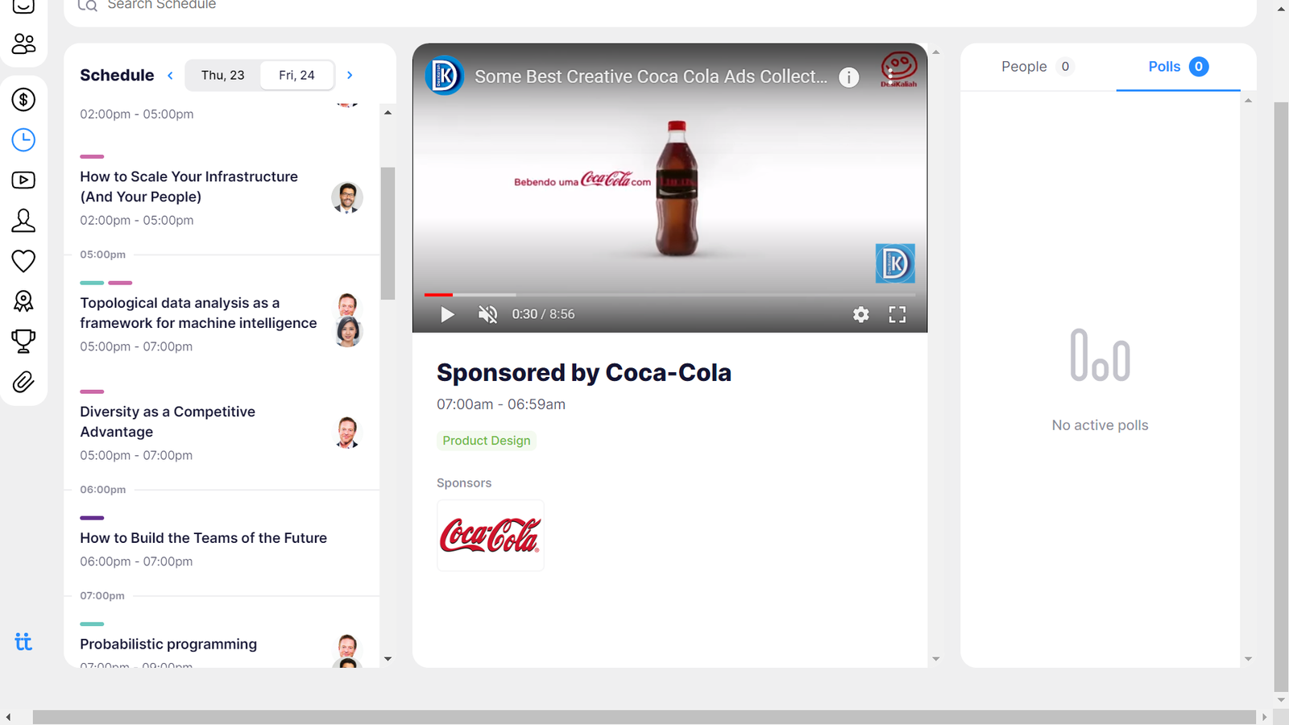
Task: Click the 07:00pm time divider label
Action: (102, 596)
